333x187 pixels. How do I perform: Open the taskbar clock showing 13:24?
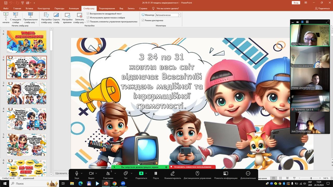[x=319, y=183]
